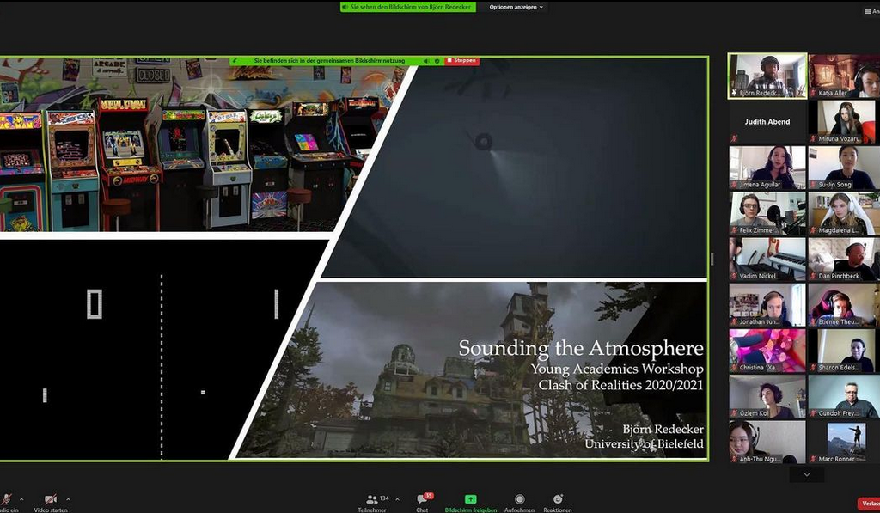Click muted mic icon beside Gundolf Frey

pos(813,413)
